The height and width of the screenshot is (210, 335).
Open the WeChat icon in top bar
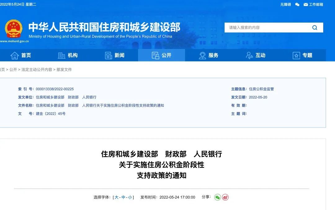click(297, 4)
